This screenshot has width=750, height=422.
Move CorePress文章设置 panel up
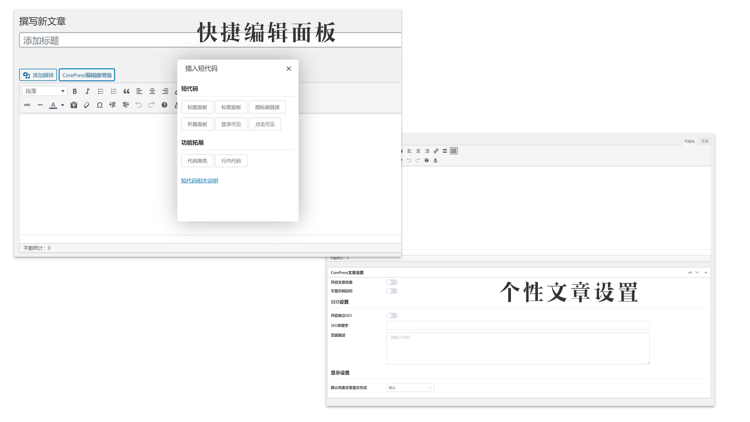(690, 272)
